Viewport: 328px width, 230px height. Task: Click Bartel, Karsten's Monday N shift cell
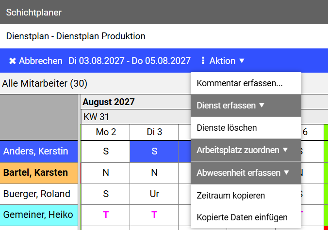pyautogui.click(x=106, y=173)
